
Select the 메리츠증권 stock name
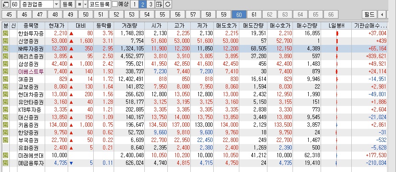coord(31,56)
